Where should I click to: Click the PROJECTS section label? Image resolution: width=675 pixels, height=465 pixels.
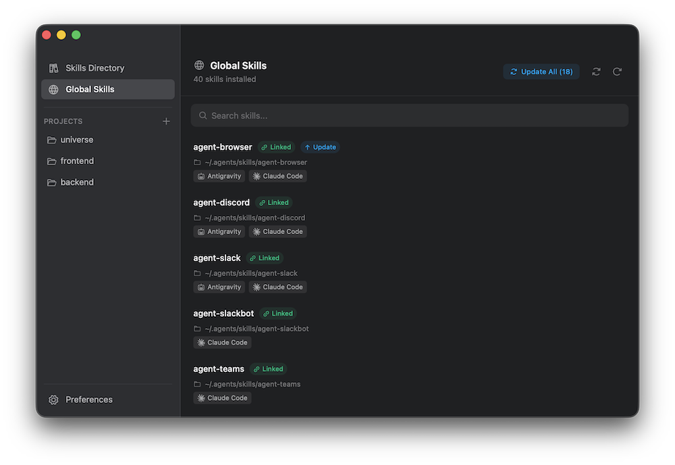pyautogui.click(x=63, y=121)
